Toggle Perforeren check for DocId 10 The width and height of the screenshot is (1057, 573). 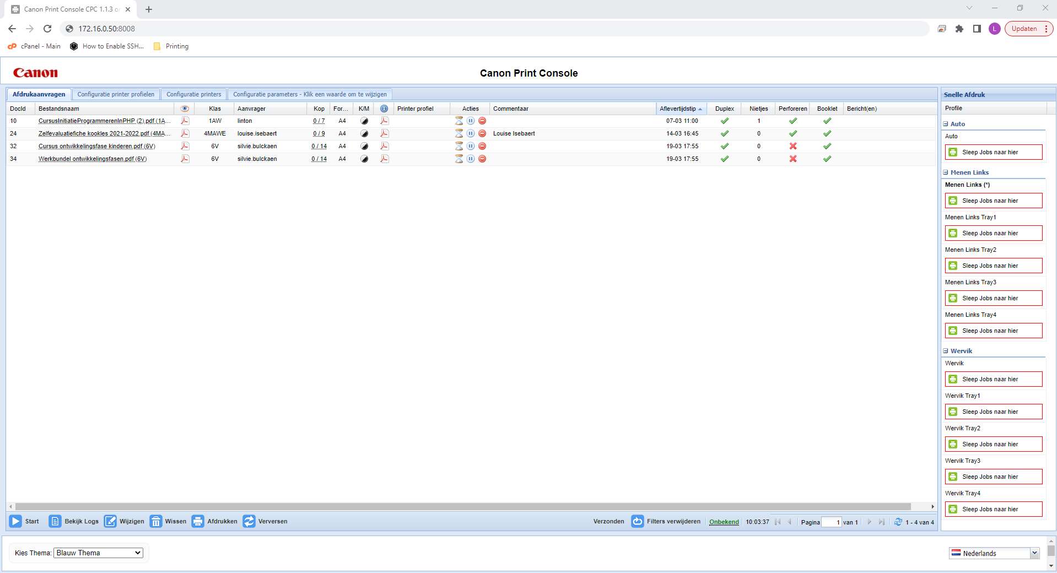pos(793,121)
